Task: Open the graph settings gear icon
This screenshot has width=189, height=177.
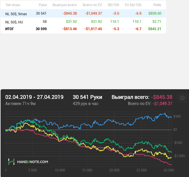Action: (182, 98)
